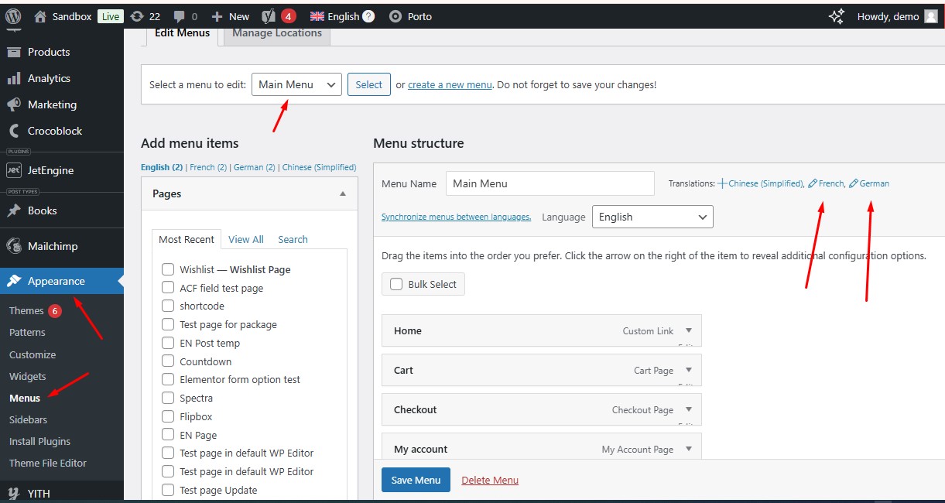This screenshot has width=945, height=503.
Task: Expand the Checkout menu item arrow
Action: [688, 409]
